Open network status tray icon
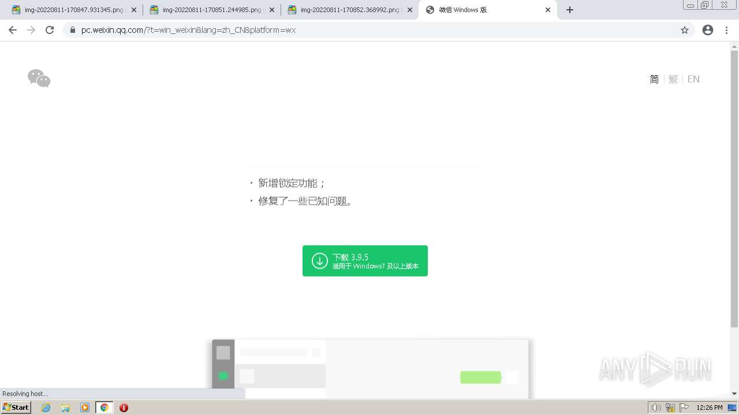Image resolution: width=739 pixels, height=415 pixels. coord(670,408)
